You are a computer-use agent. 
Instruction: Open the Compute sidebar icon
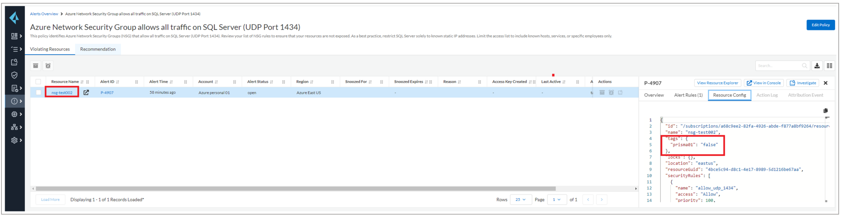tap(14, 114)
